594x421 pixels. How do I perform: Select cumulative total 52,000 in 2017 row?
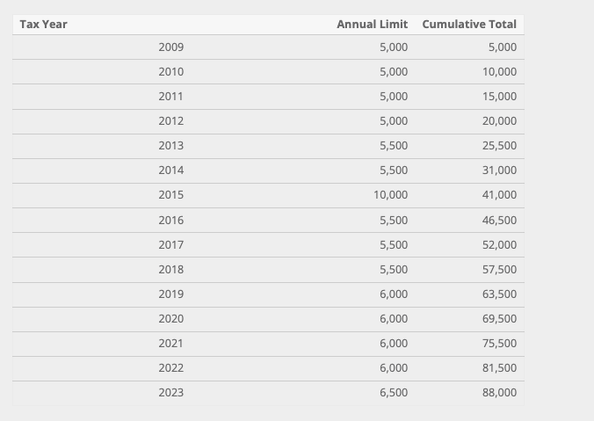pyautogui.click(x=499, y=244)
